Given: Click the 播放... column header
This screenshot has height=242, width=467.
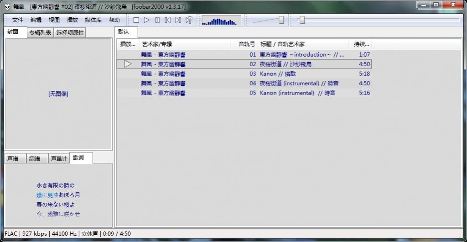Looking at the screenshot, I should click(x=128, y=44).
